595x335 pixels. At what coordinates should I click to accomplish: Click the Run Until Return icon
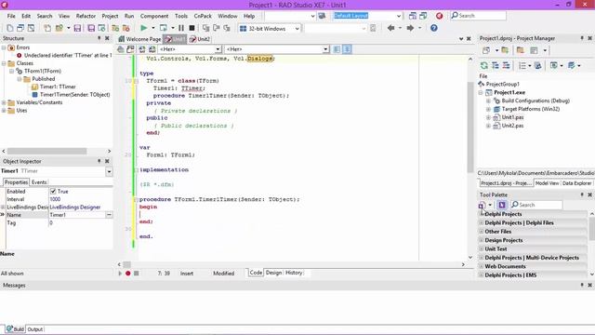coord(227,28)
